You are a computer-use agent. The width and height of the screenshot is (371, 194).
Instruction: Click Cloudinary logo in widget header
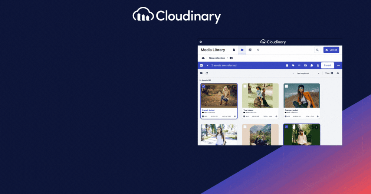click(273, 42)
